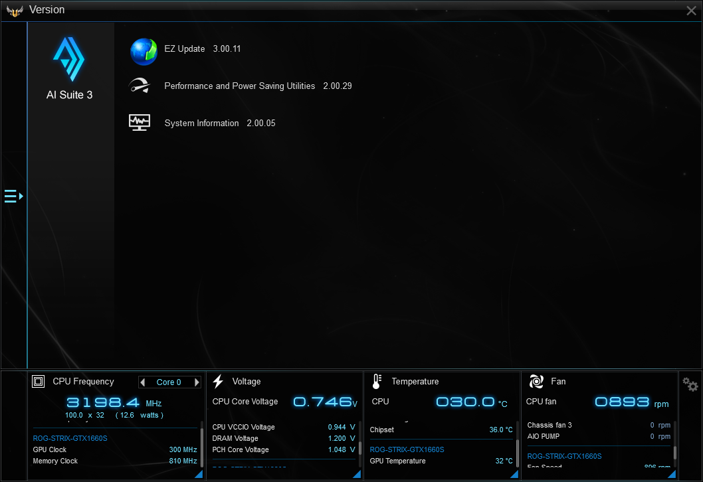Click ROG-STRIX-GTX1660S in the Fan panel

[x=565, y=456]
